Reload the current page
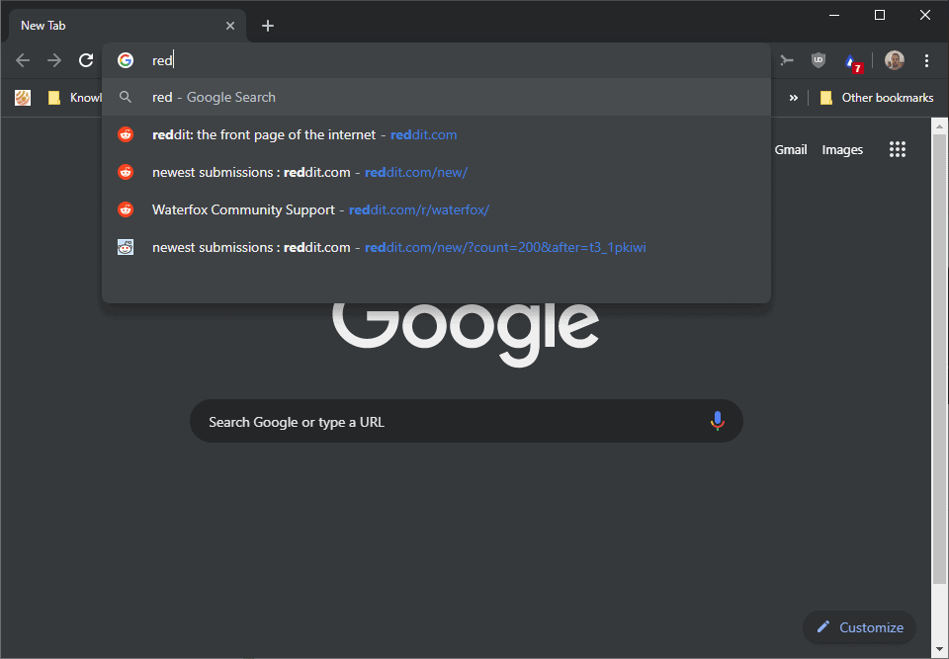This screenshot has width=949, height=659. 86,60
